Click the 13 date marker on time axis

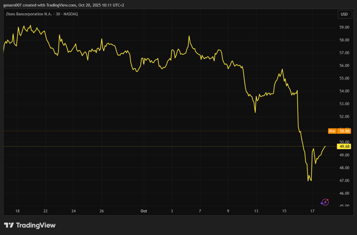[256, 211]
